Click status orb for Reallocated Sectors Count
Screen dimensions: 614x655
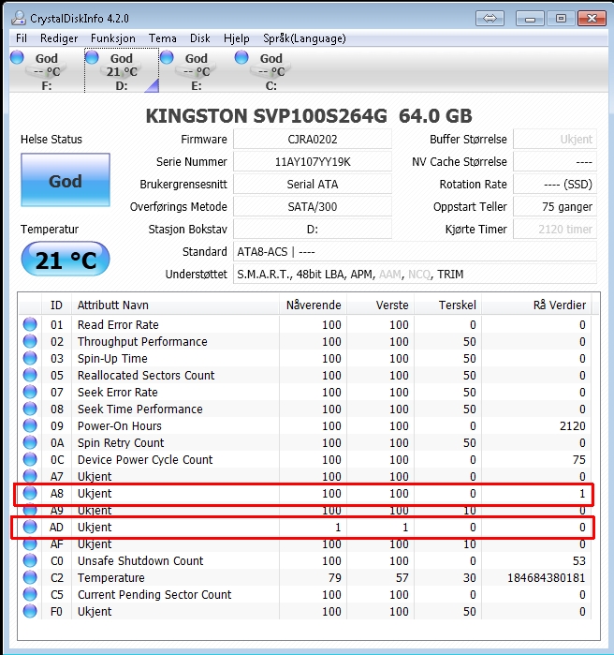point(30,375)
